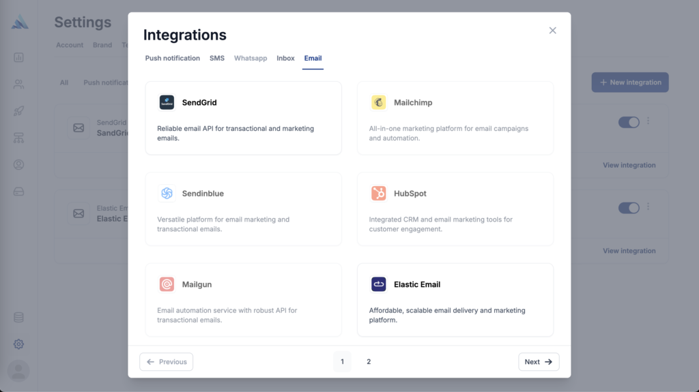Switch to the Push notification tab
The height and width of the screenshot is (392, 699).
pyautogui.click(x=173, y=59)
